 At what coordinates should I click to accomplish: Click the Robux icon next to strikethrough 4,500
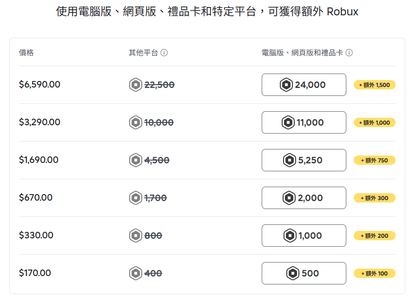135,160
